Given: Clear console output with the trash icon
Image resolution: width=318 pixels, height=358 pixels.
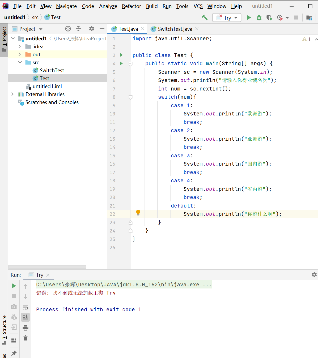Looking at the screenshot, I should click(x=26, y=338).
